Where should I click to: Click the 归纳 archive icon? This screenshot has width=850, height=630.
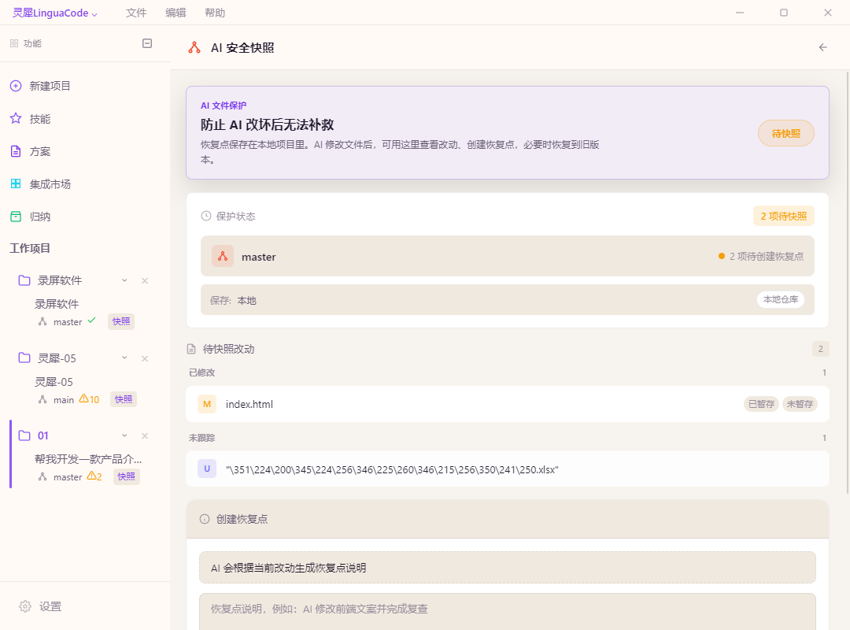16,217
